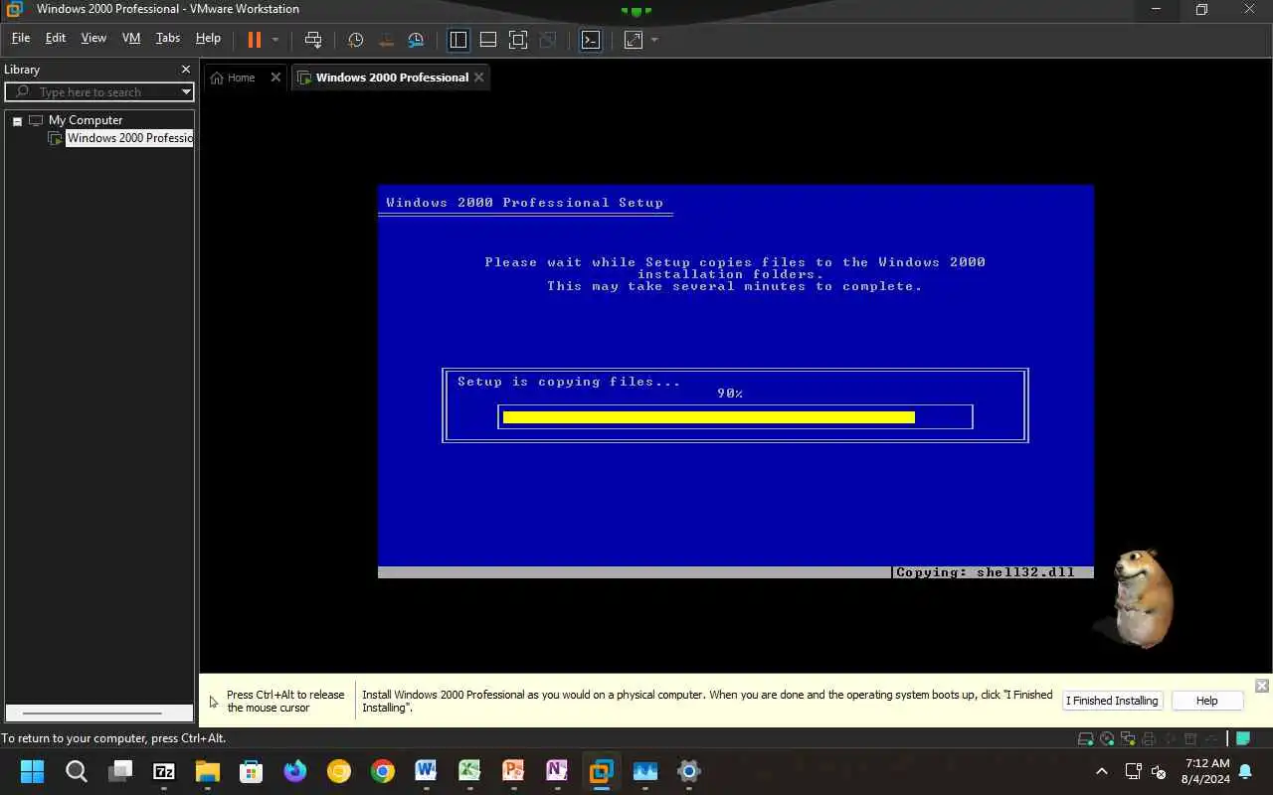Click the network adapter status icon

1128,739
